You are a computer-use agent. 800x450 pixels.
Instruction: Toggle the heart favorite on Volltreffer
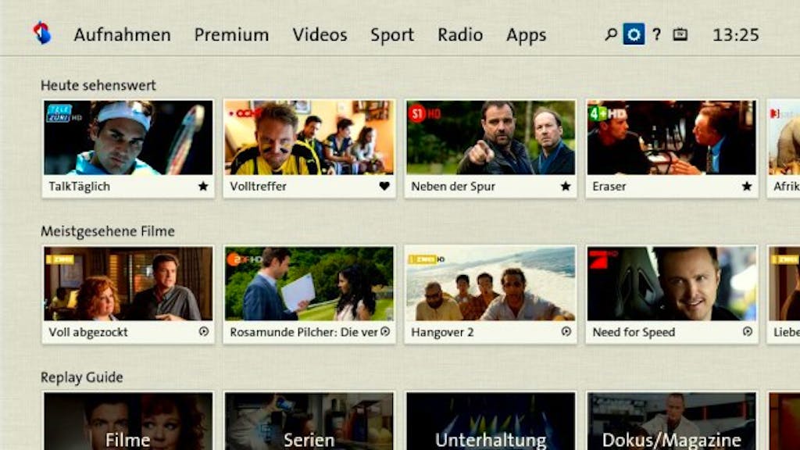pyautogui.click(x=383, y=186)
